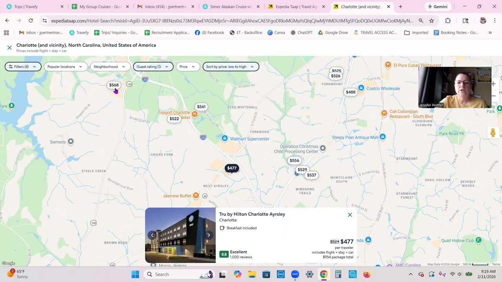
Task: Click the Operation Christmas Child pin
Action: click(x=323, y=148)
